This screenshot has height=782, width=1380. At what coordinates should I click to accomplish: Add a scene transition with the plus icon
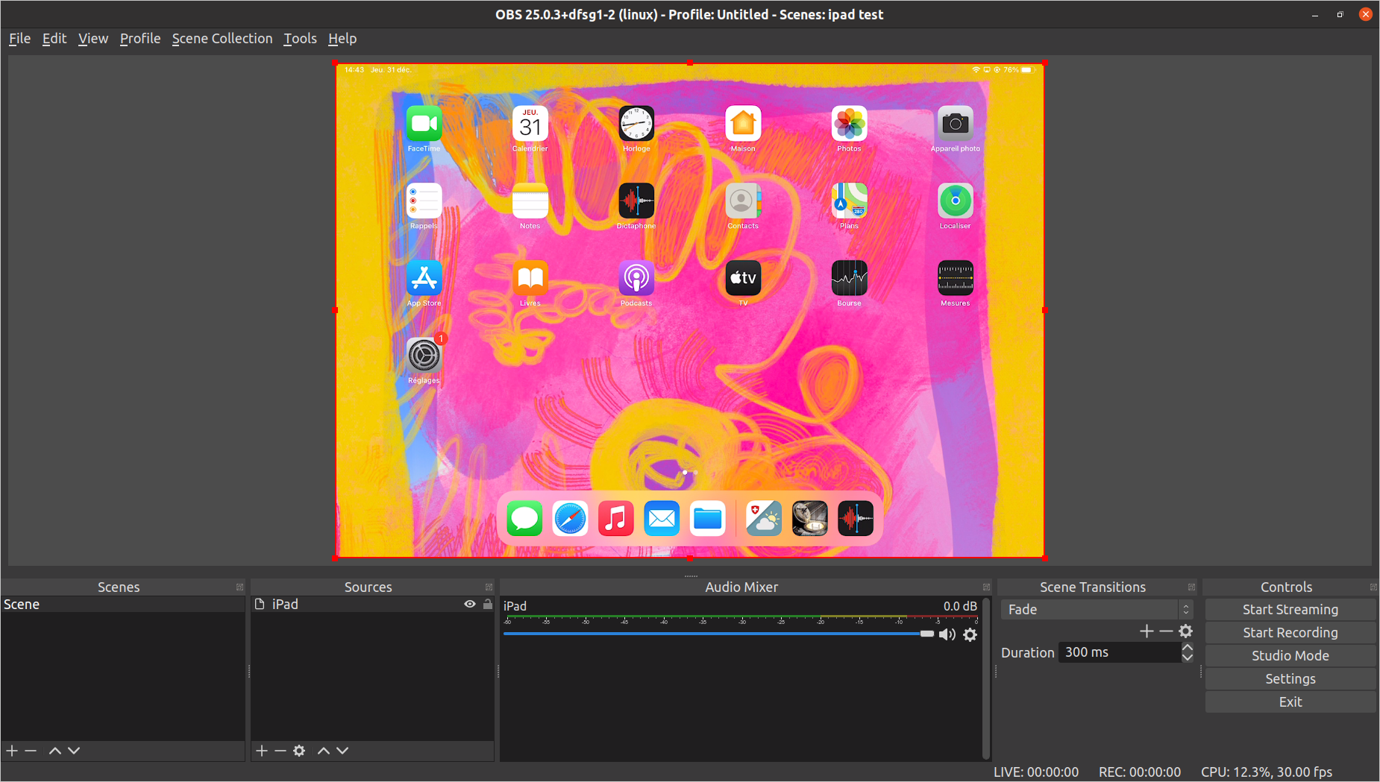pyautogui.click(x=1147, y=631)
